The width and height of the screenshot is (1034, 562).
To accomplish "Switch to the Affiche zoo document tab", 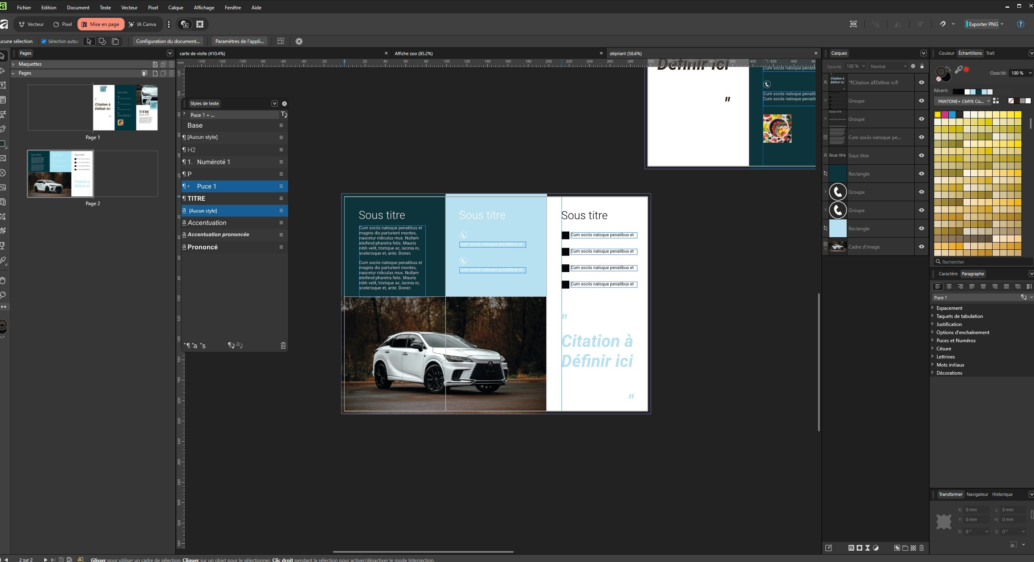I will (x=414, y=53).
